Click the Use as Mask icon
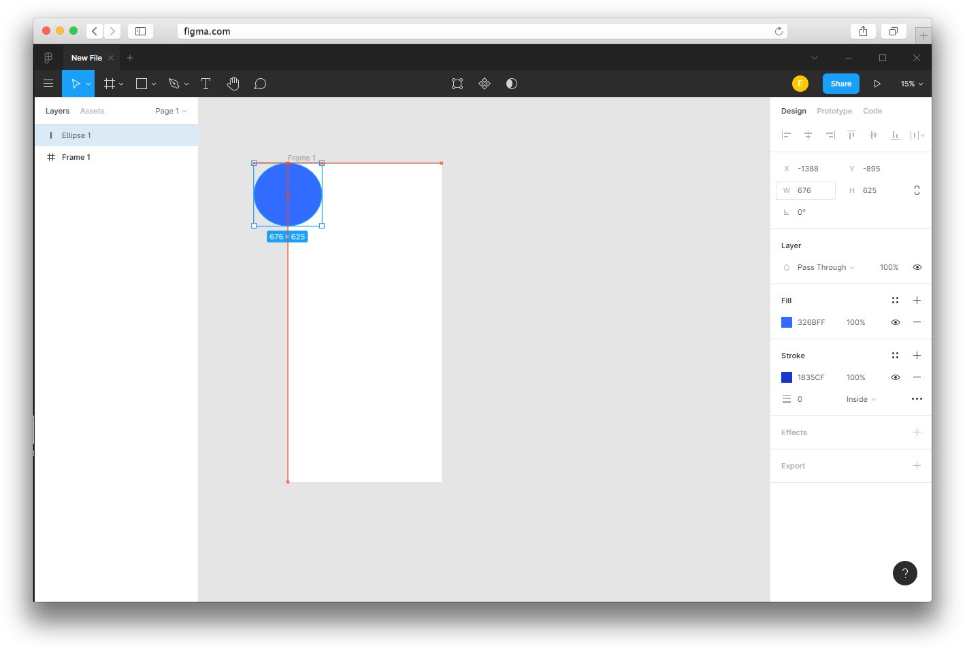 pos(512,84)
